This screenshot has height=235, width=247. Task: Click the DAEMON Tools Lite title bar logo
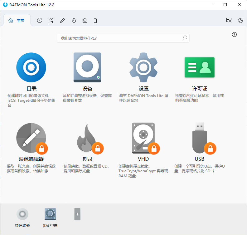(5, 5)
